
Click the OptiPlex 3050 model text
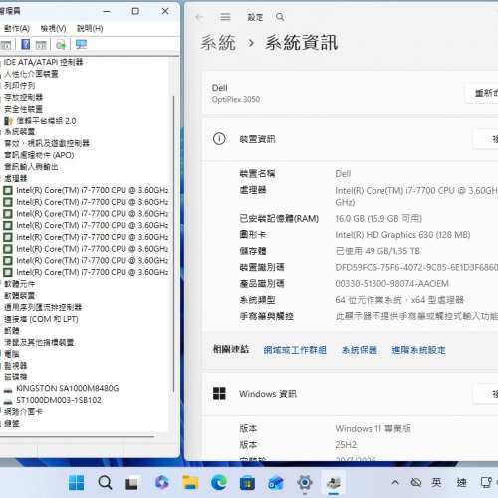pos(236,99)
